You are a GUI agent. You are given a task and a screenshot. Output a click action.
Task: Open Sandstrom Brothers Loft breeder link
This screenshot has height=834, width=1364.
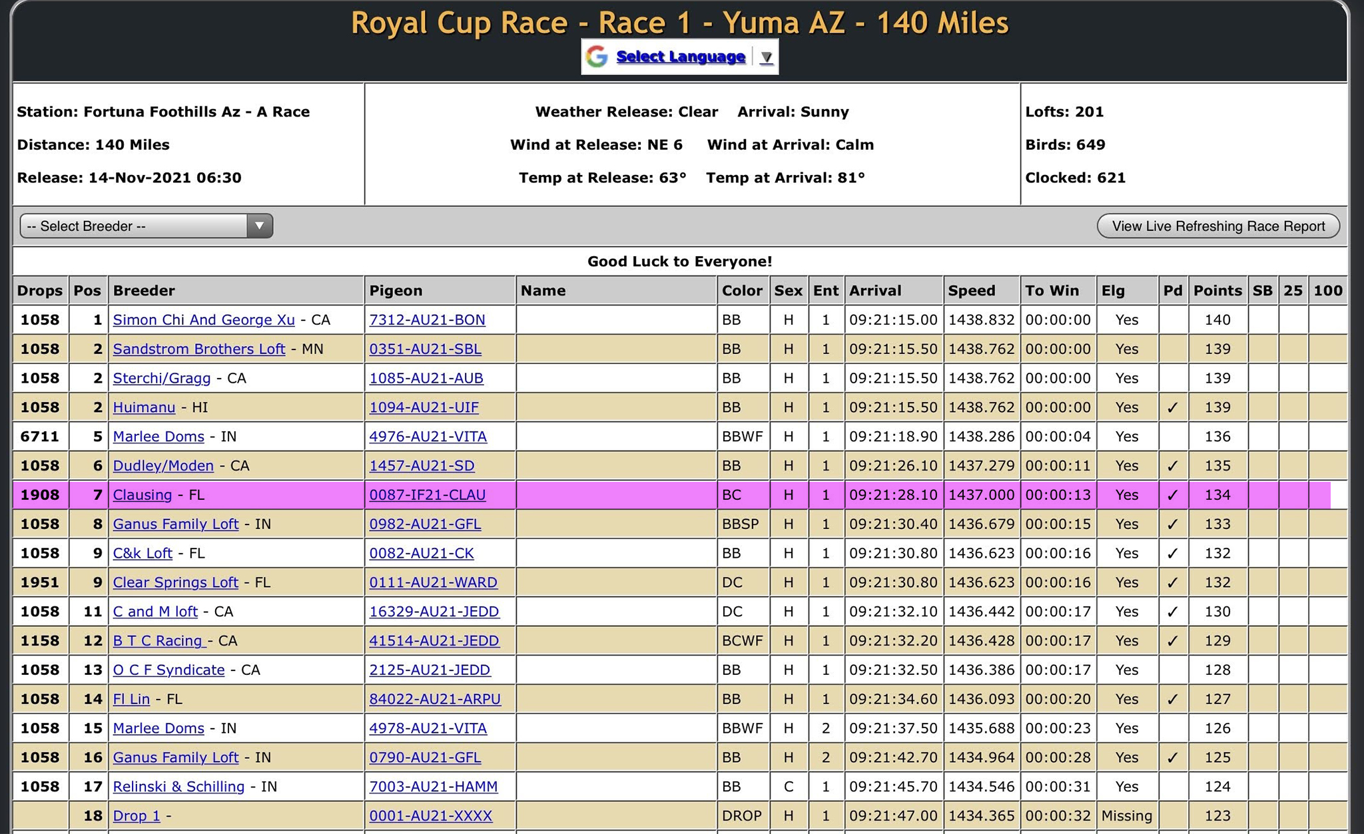pyautogui.click(x=198, y=349)
